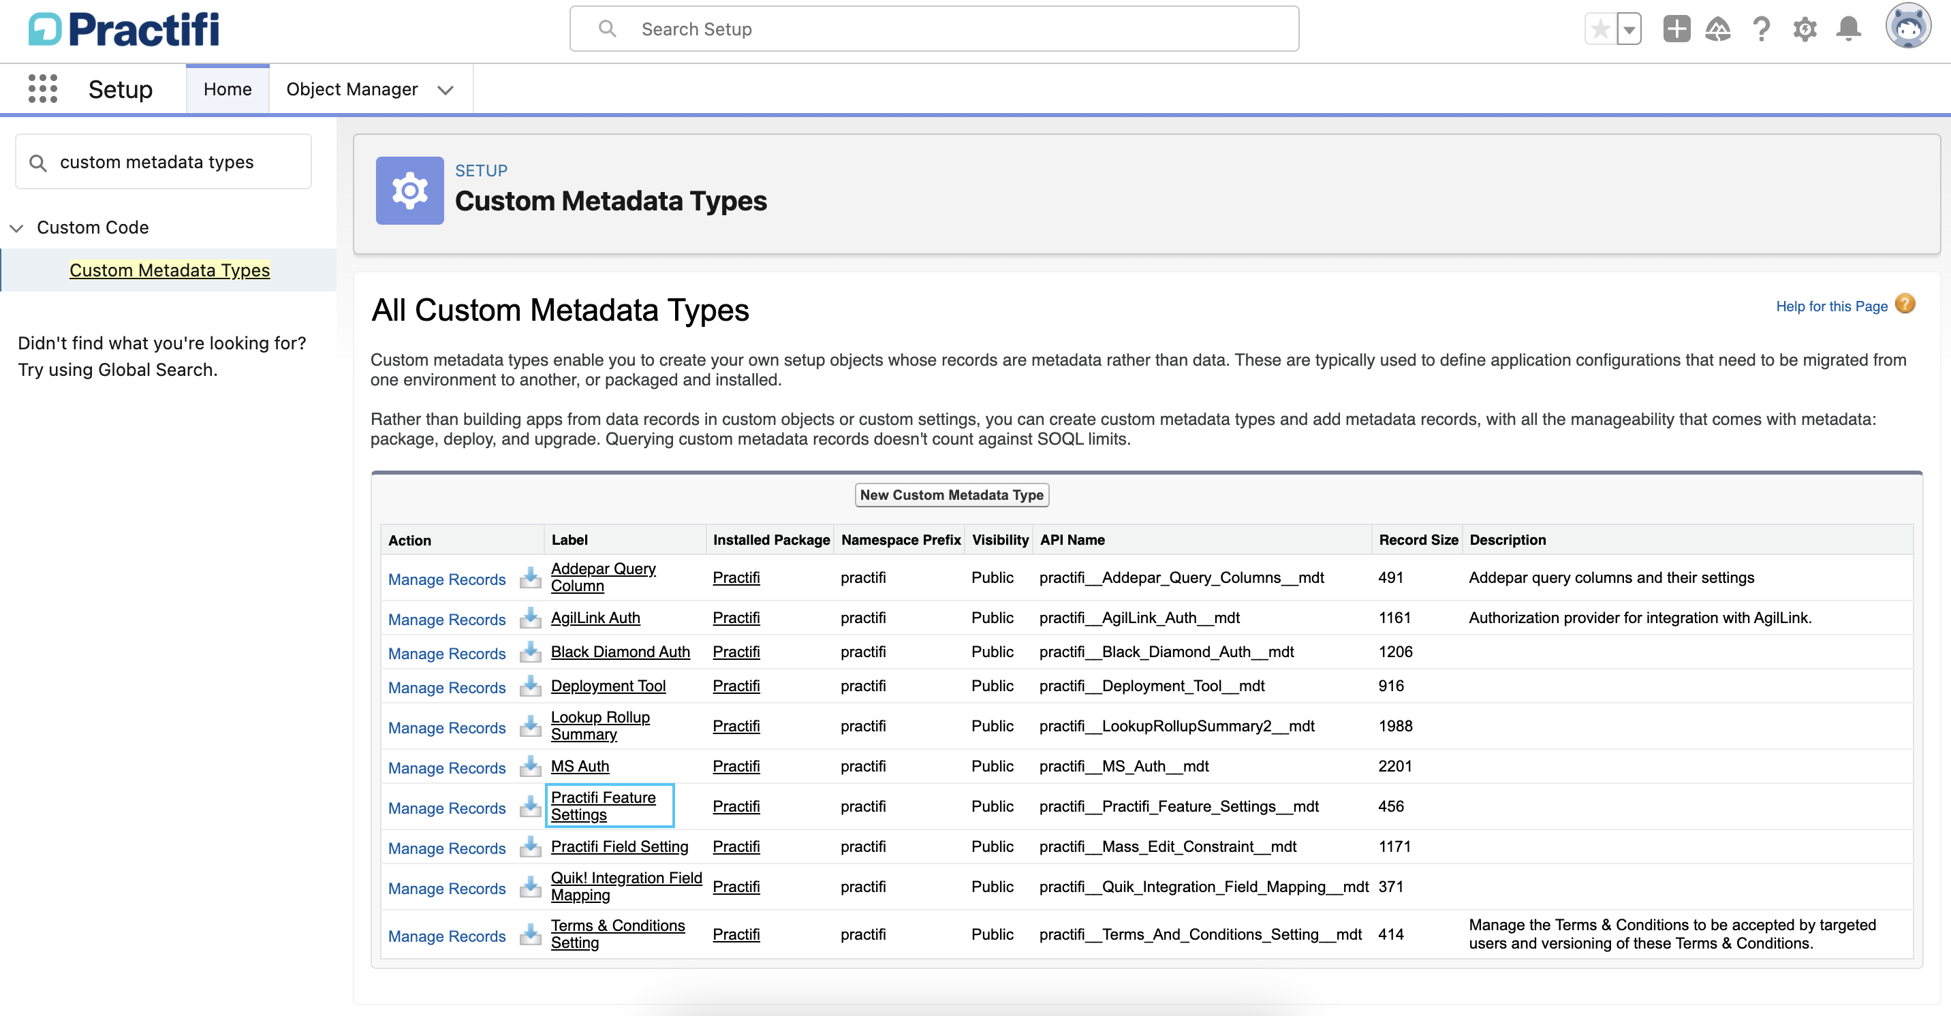1951x1016 pixels.
Task: Manage Records for Deployment Tool
Action: tap(447, 687)
